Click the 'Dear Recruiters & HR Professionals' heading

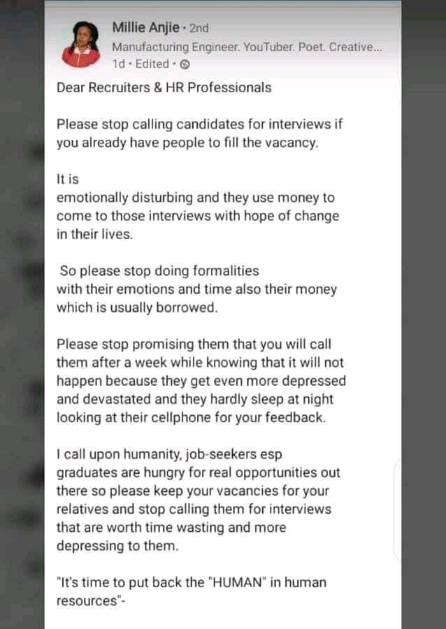pos(164,87)
